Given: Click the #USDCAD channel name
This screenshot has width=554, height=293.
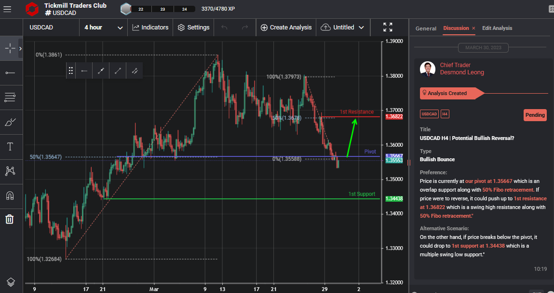Looking at the screenshot, I should pos(60,13).
